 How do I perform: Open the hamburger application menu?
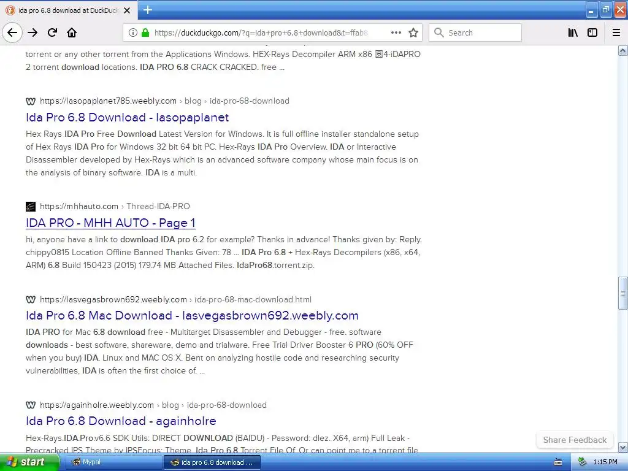[x=616, y=33]
